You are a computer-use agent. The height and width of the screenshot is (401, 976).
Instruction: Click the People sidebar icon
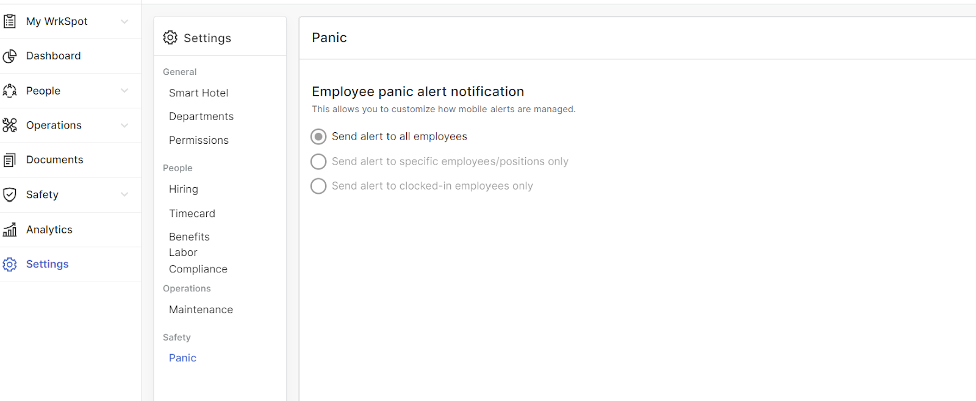(x=10, y=90)
